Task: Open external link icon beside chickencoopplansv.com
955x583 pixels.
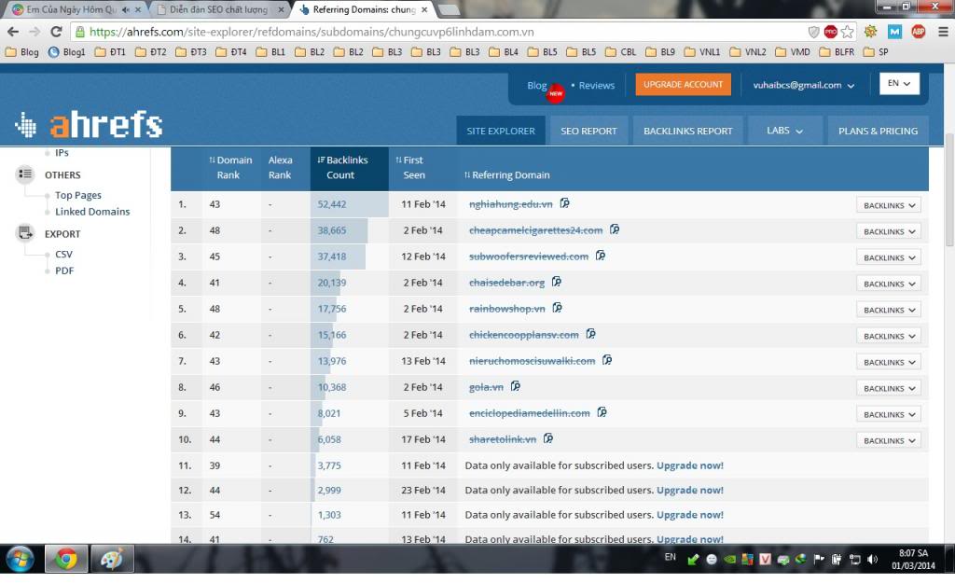Action: (590, 335)
